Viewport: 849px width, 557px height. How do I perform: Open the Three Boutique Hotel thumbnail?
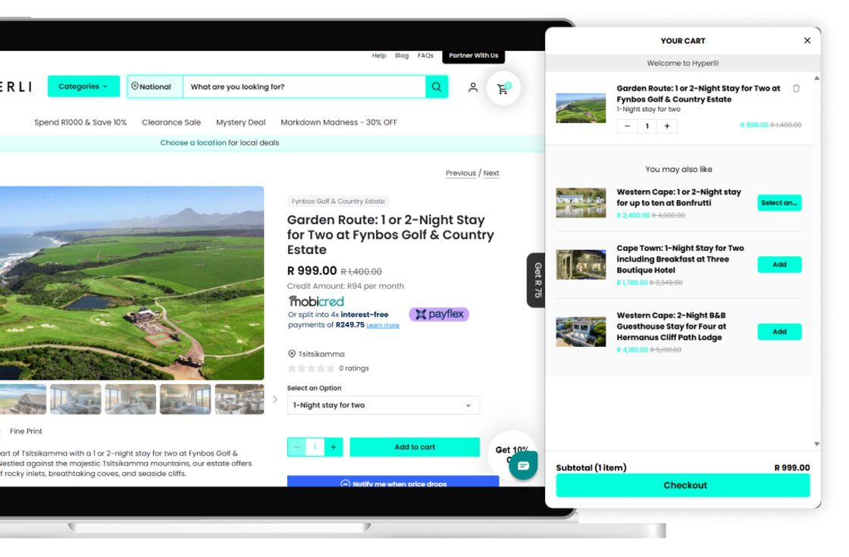click(581, 264)
